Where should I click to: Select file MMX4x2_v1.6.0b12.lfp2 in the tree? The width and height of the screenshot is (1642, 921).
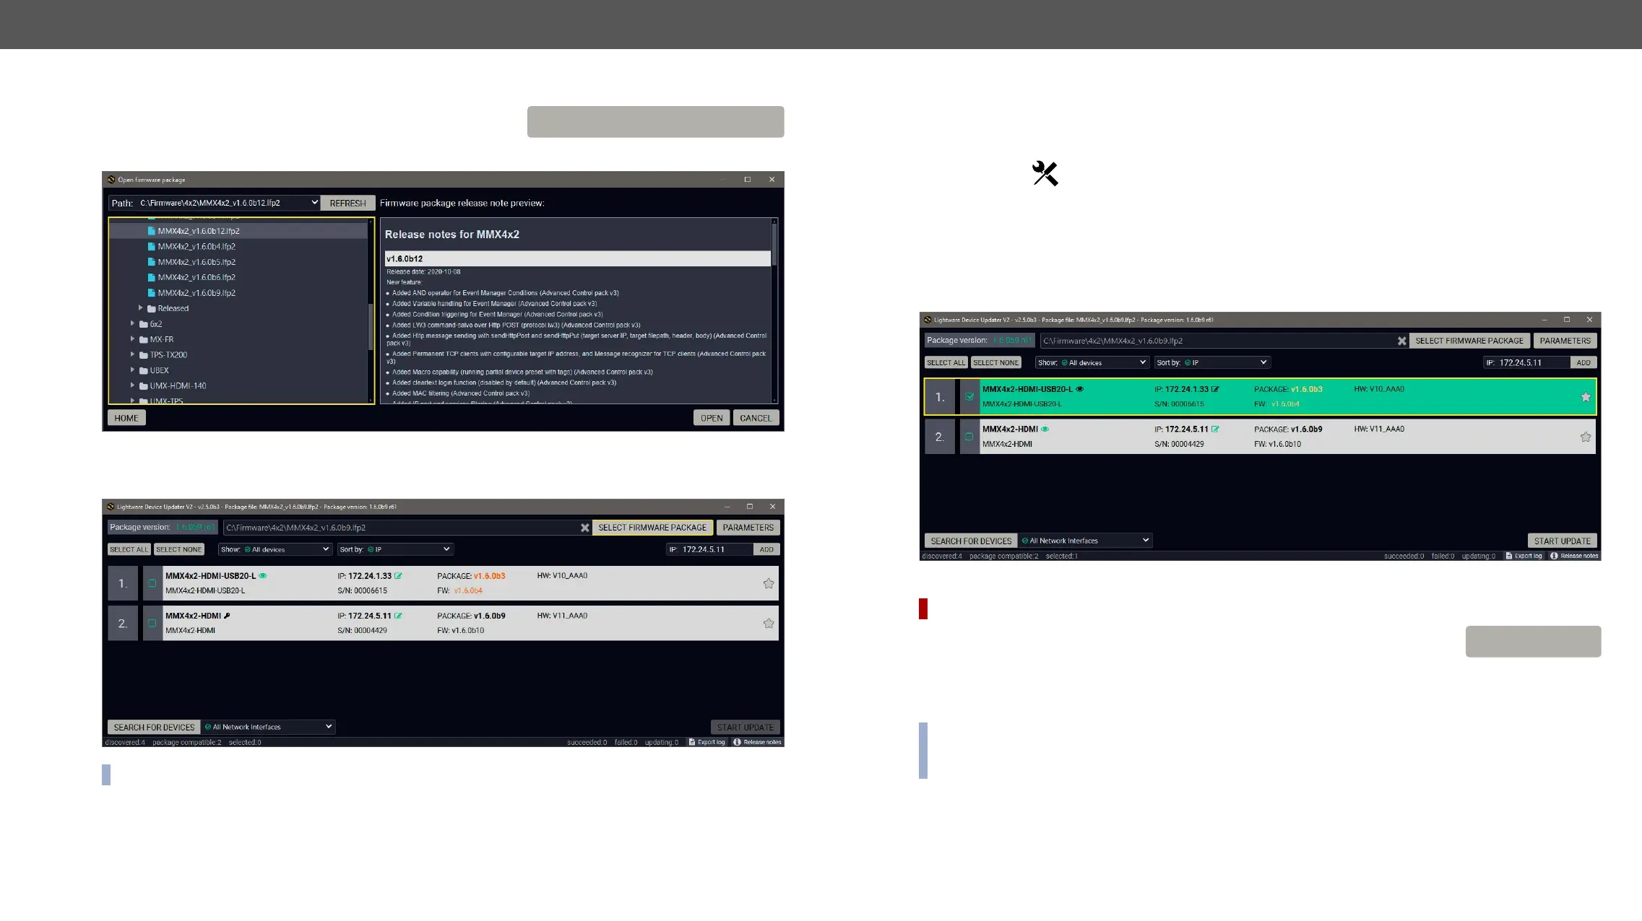point(199,231)
